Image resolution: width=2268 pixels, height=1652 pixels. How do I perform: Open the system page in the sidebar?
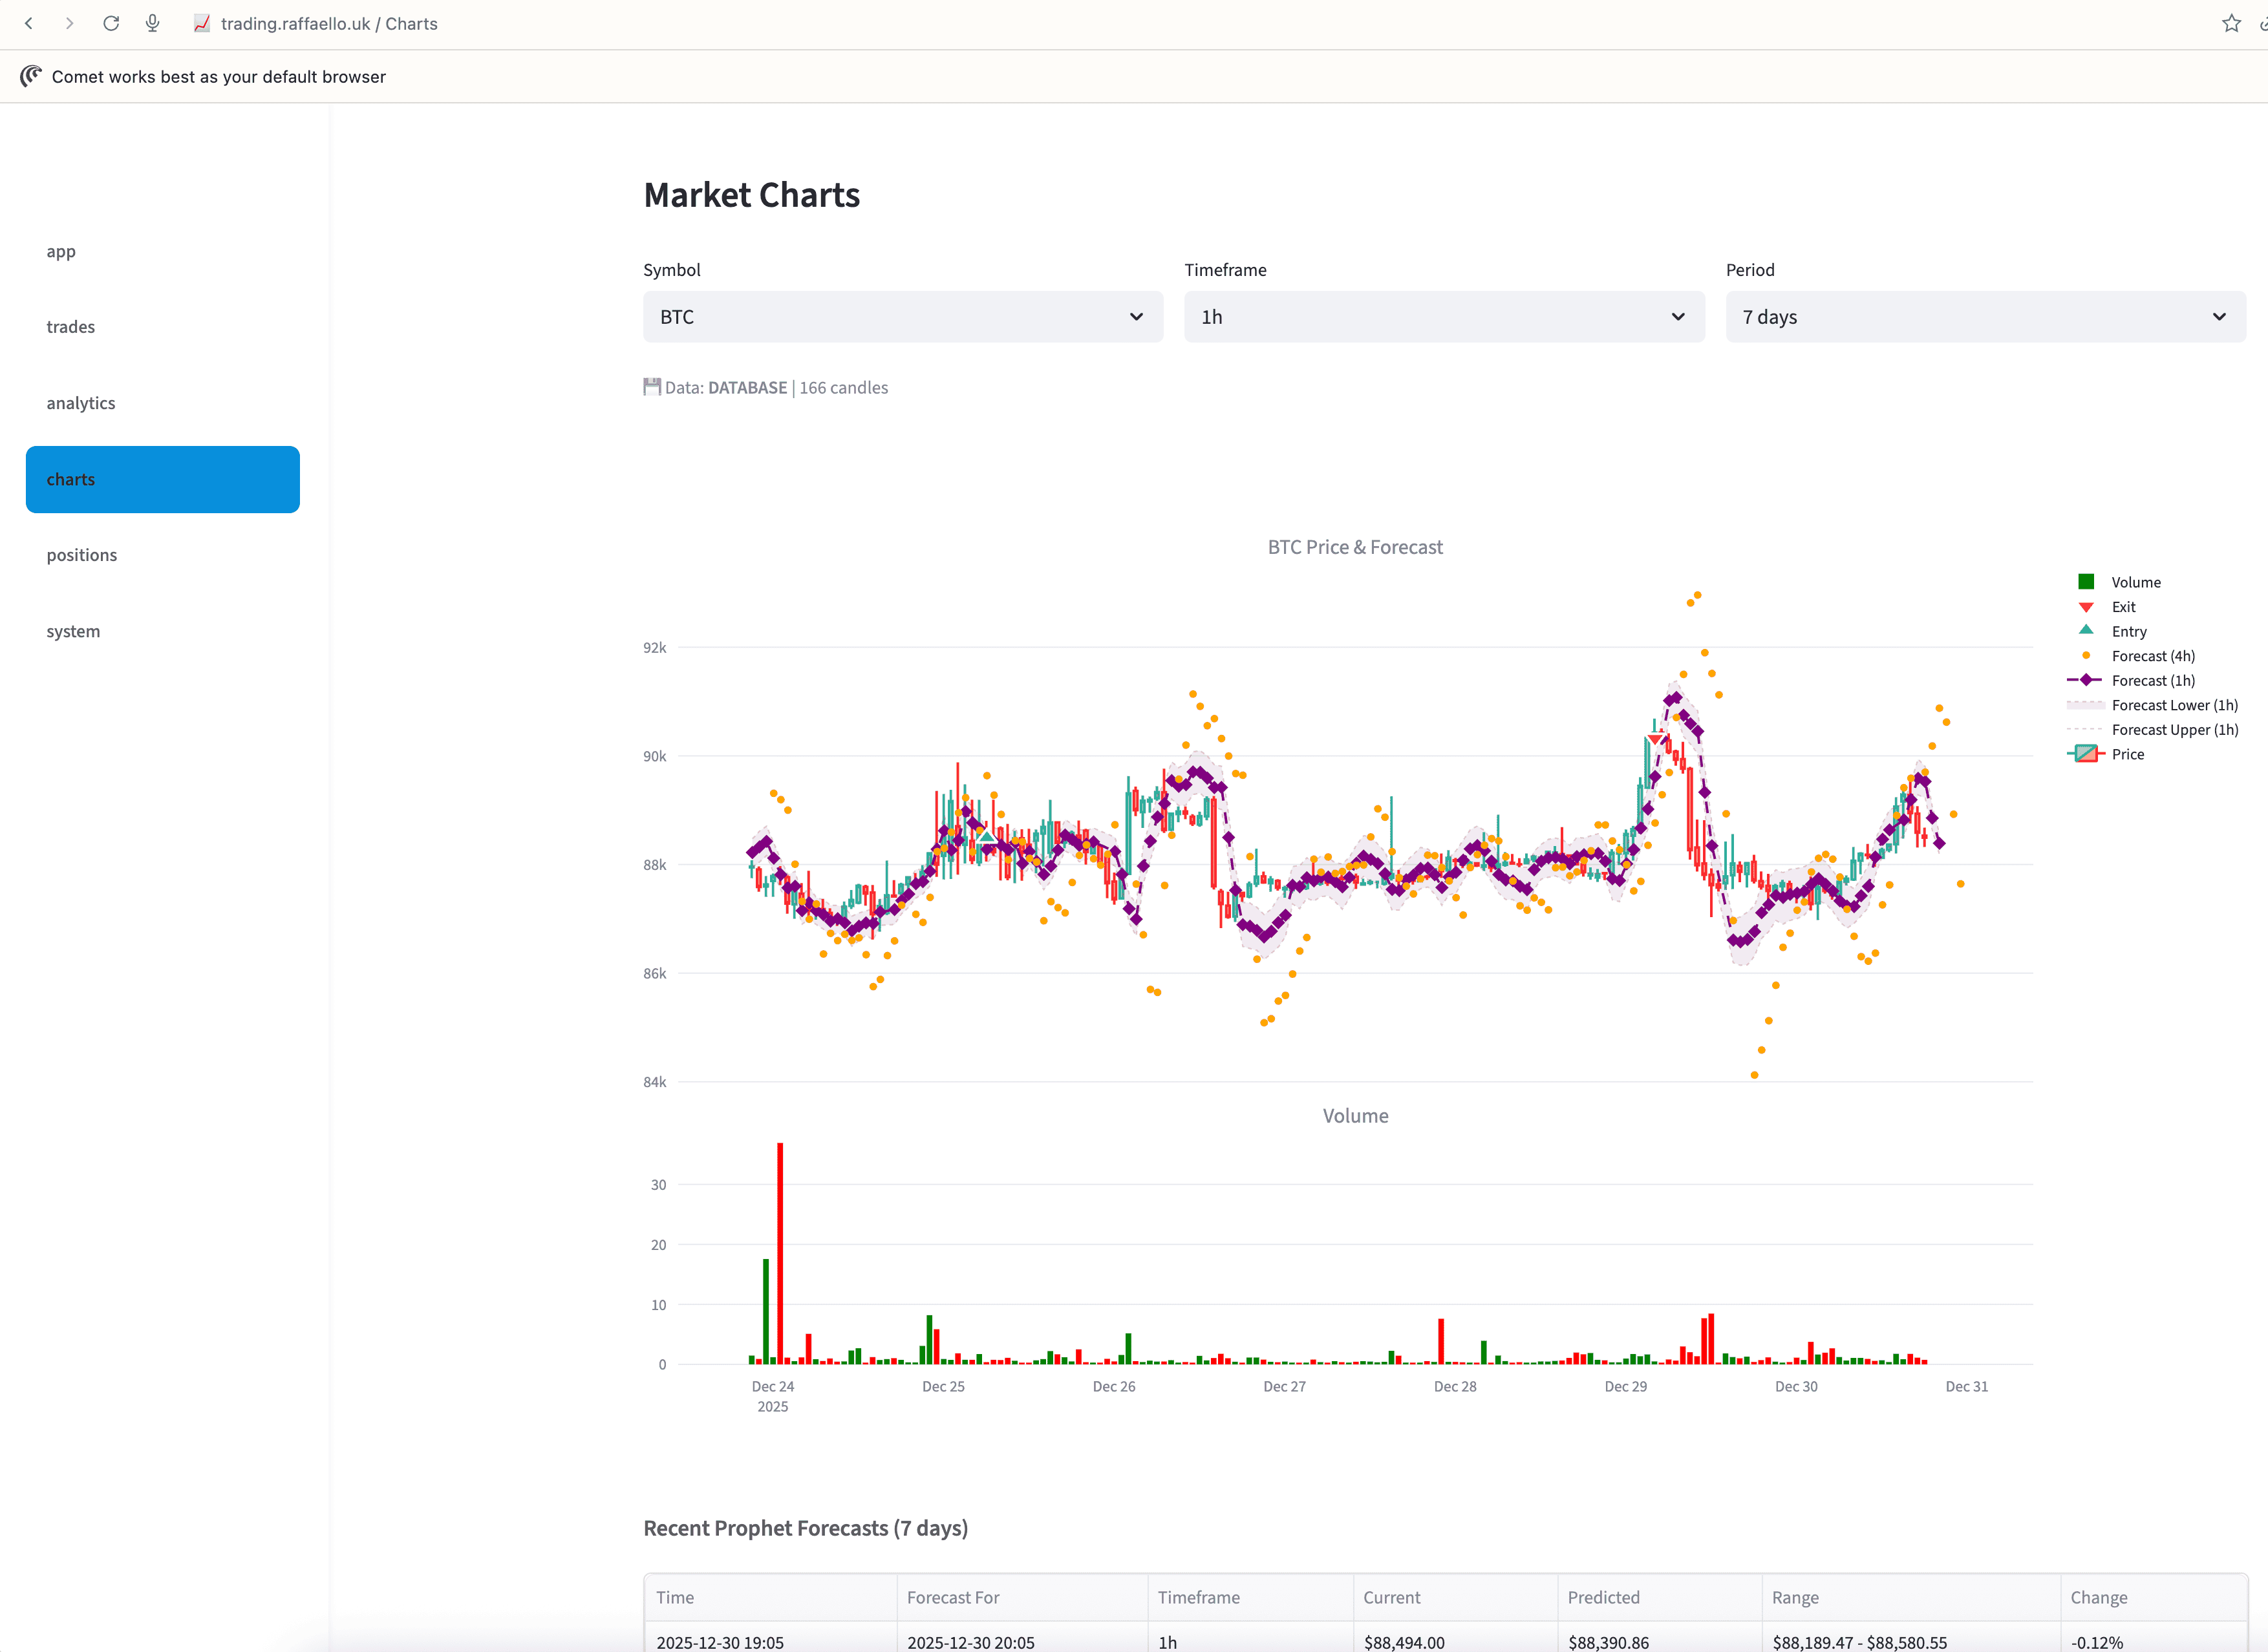click(163, 631)
